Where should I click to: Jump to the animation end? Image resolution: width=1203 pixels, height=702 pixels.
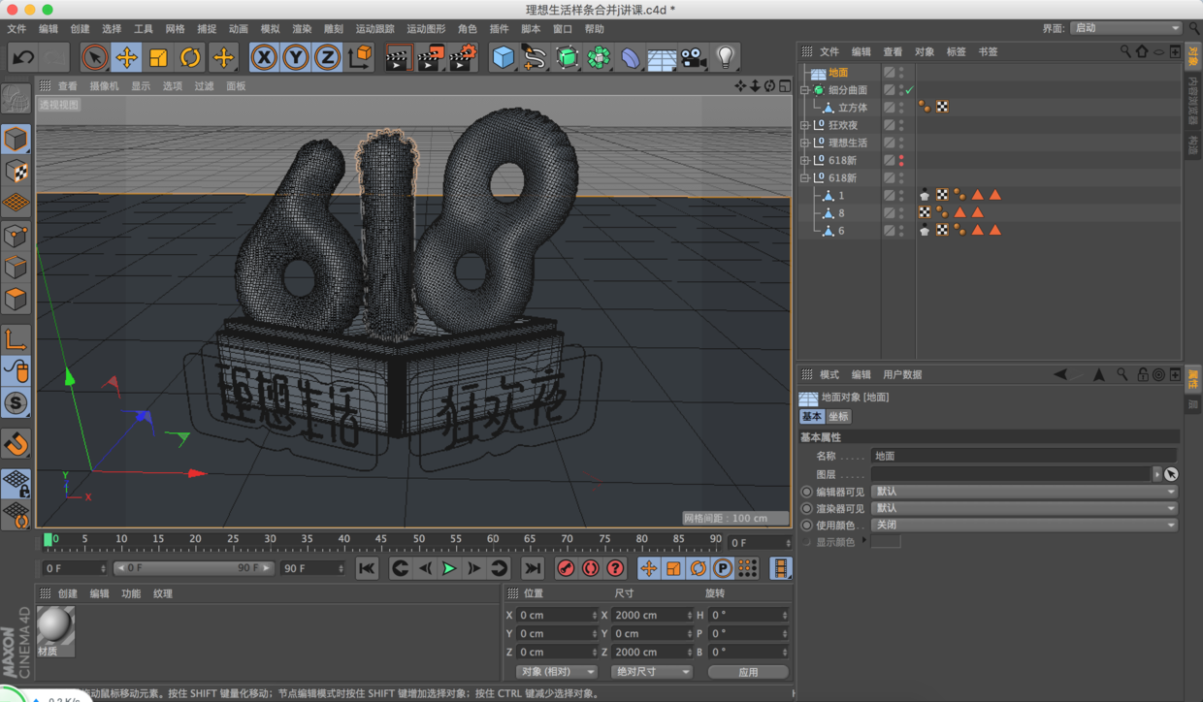[x=533, y=568]
